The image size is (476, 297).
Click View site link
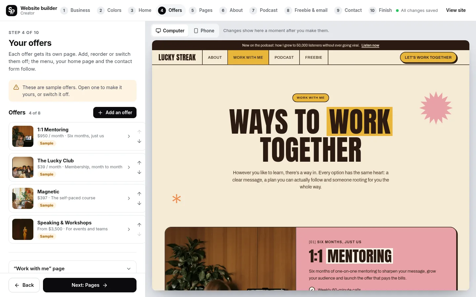(456, 10)
